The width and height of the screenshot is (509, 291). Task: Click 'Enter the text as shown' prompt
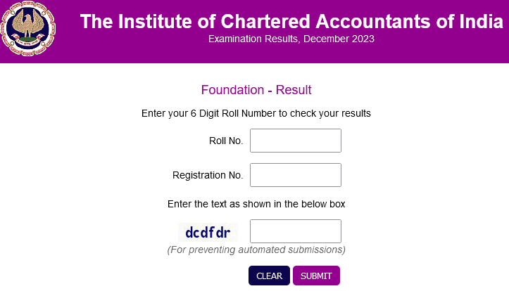click(x=256, y=204)
